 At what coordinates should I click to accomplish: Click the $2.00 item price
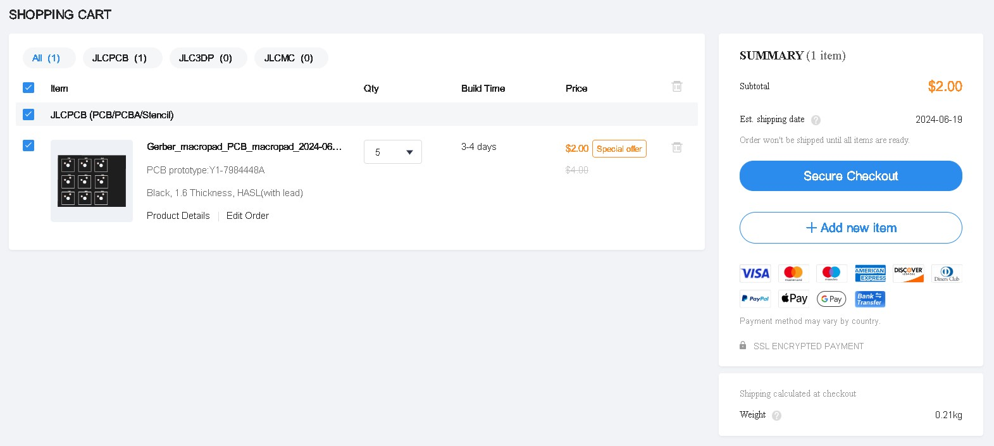point(577,149)
